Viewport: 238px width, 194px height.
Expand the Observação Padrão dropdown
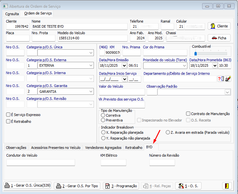227,92
